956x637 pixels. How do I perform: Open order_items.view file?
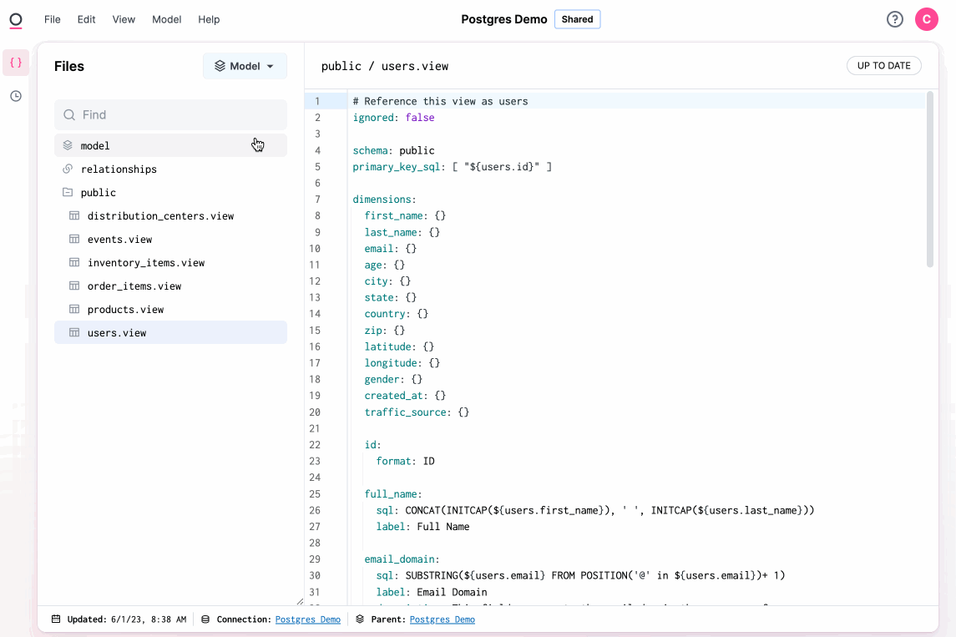click(x=170, y=286)
